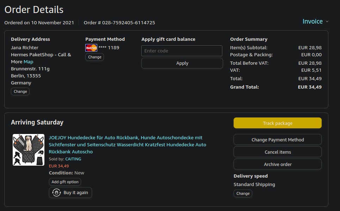Click the Invoice chevron arrow

(327, 22)
